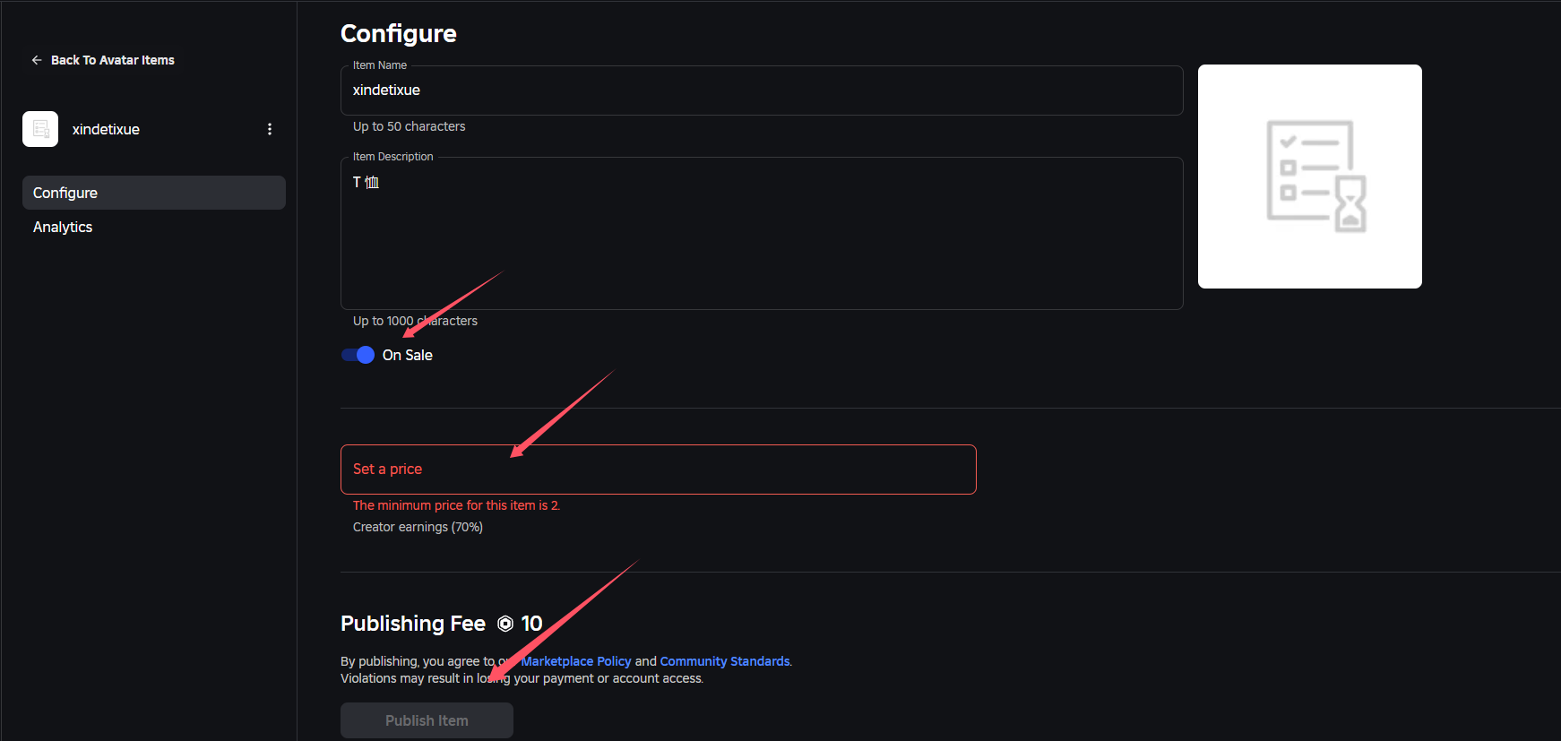Click inside the Item Description text area
Viewport: 1561px width, 741px height.
[x=762, y=242]
